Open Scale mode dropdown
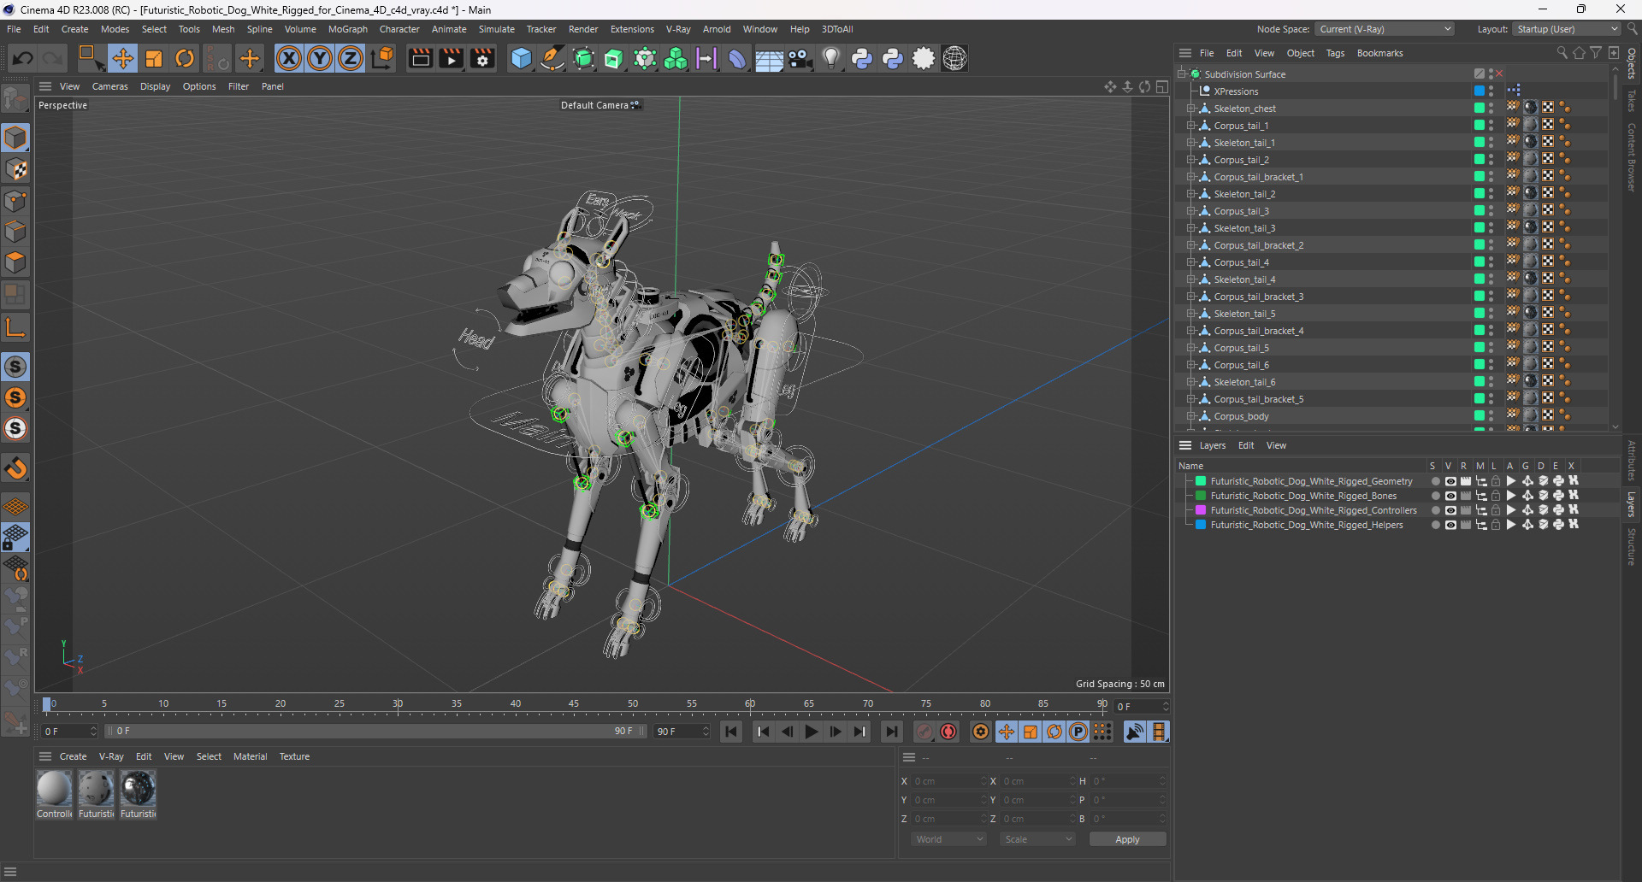The height and width of the screenshot is (882, 1642). 1037,839
